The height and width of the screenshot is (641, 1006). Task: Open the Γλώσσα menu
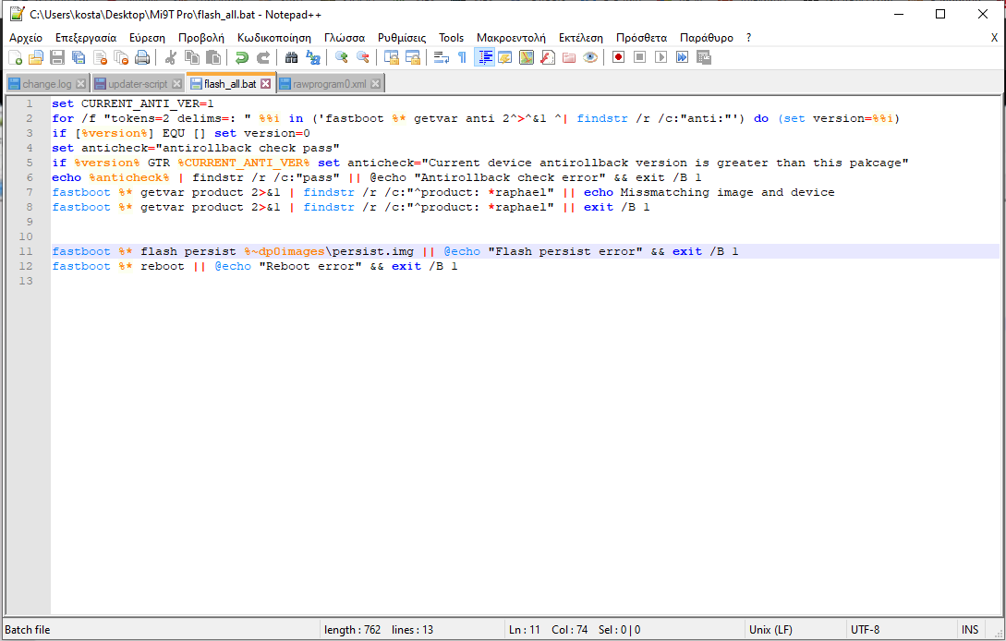(344, 38)
